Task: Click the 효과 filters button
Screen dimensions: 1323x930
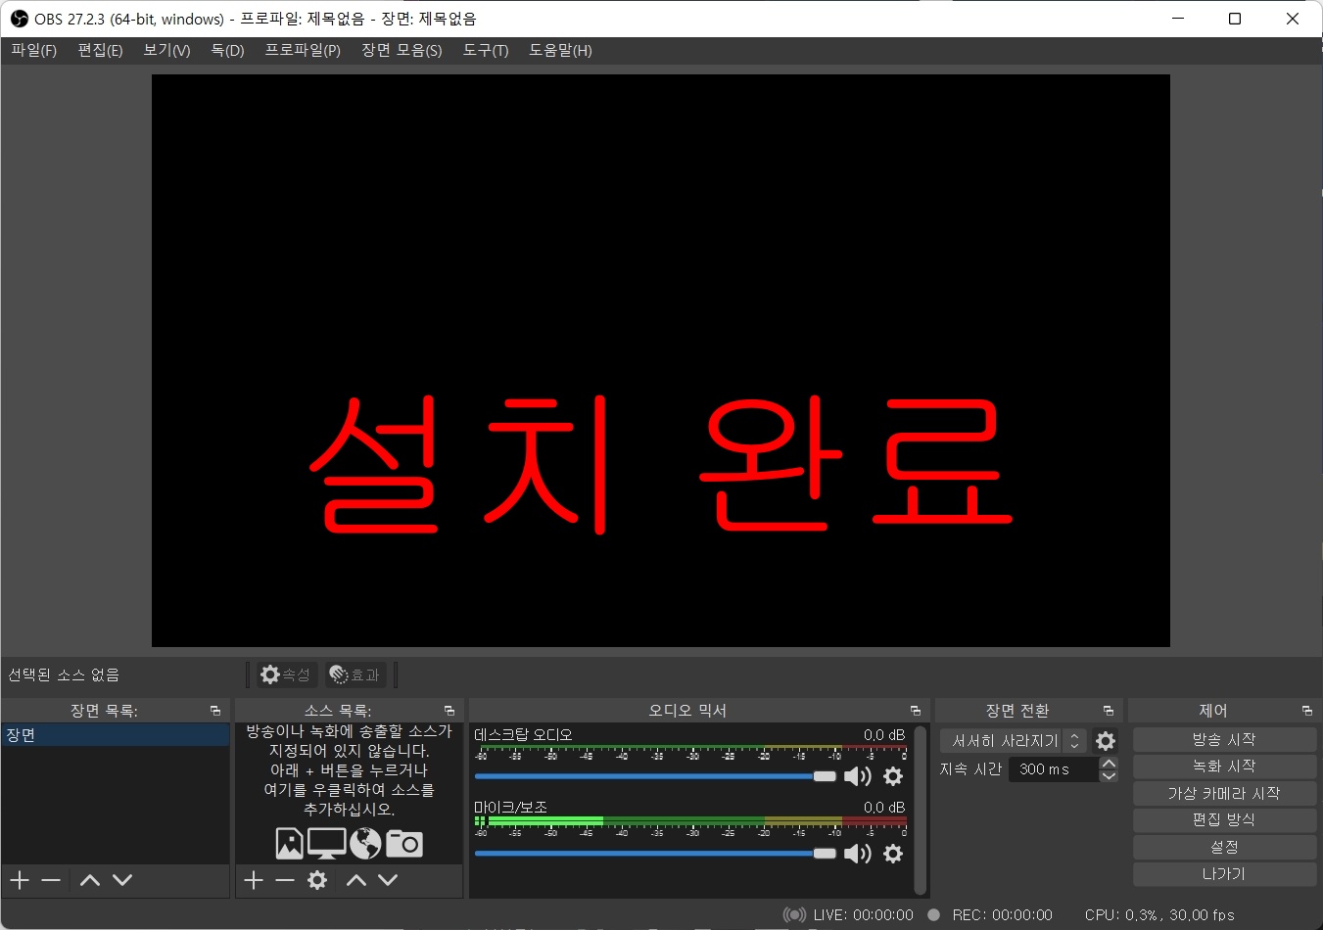Action: pyautogui.click(x=354, y=674)
